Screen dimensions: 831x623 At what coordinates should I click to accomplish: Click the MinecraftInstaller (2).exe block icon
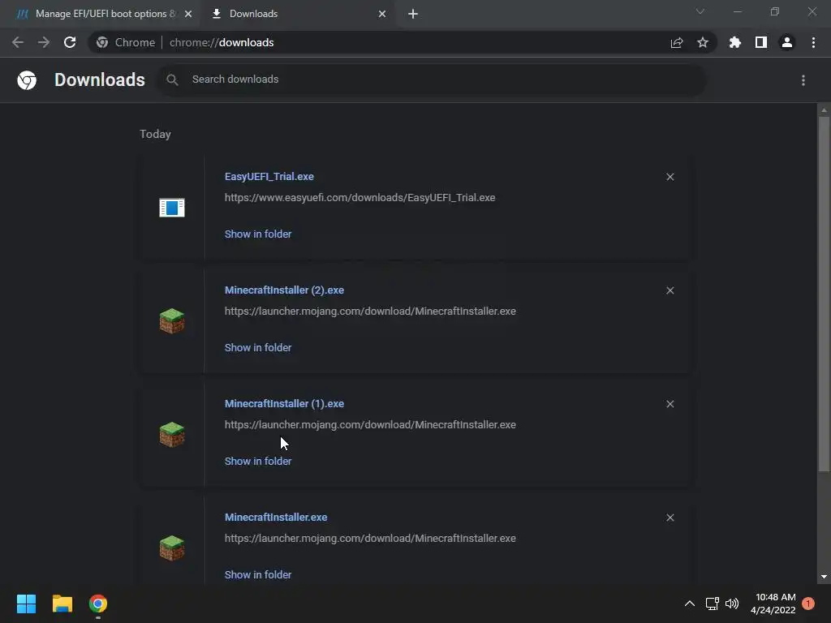172,321
